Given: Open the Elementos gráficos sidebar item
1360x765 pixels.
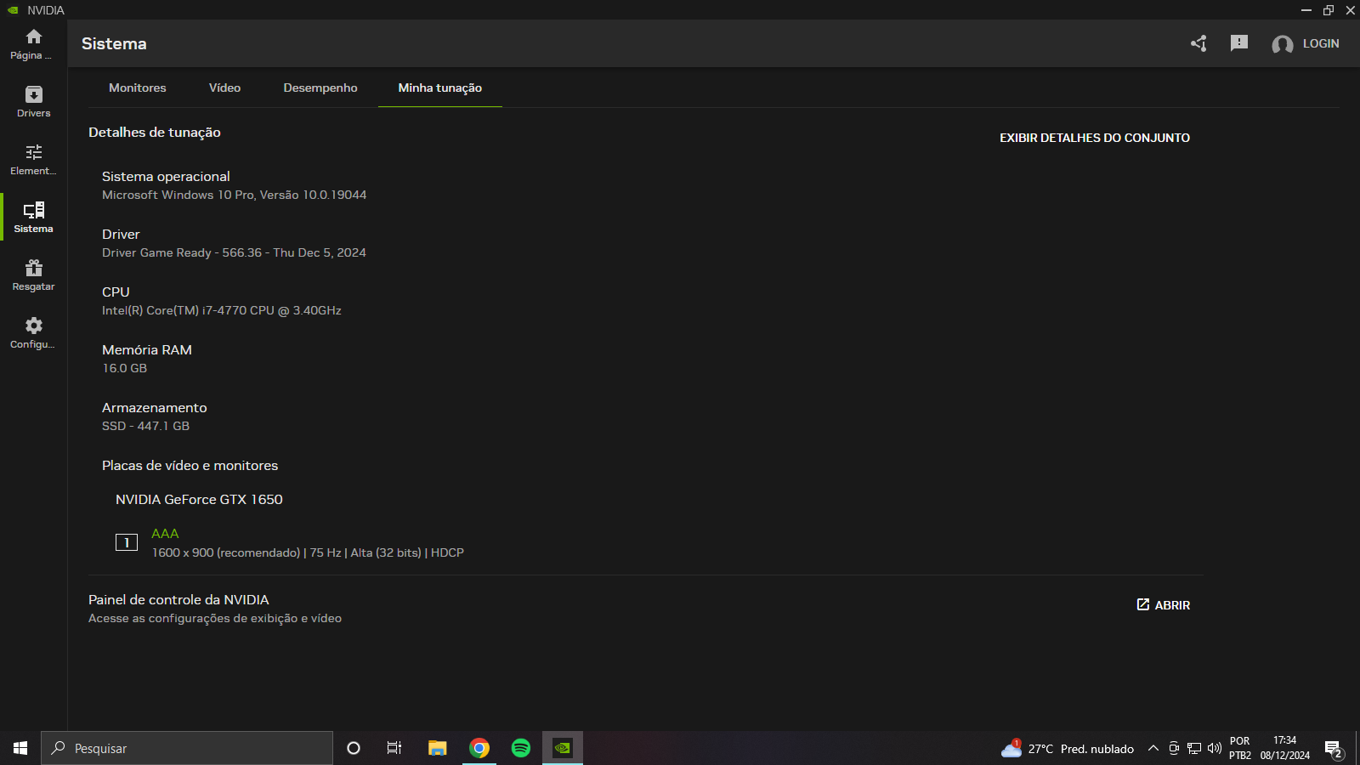Looking at the screenshot, I should click(33, 160).
